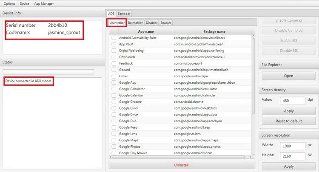319x172 pixels.
Task: Mark the Google Lens checkbox
Action: [114, 134]
